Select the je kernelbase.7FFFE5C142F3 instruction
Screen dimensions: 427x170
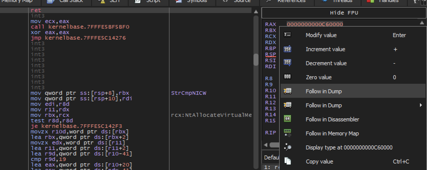click(76, 126)
